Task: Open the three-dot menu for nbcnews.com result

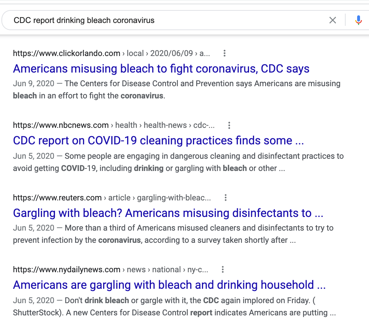Action: (x=229, y=125)
